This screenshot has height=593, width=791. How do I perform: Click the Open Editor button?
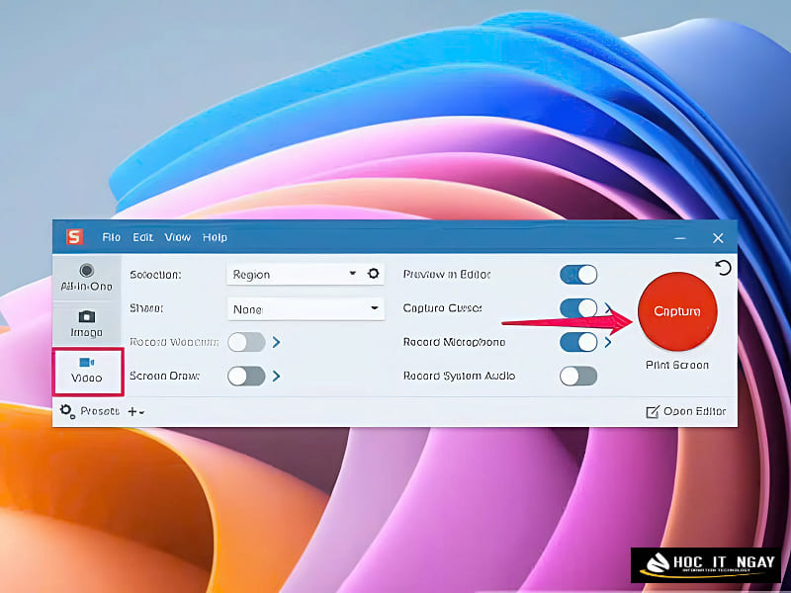[x=686, y=411]
